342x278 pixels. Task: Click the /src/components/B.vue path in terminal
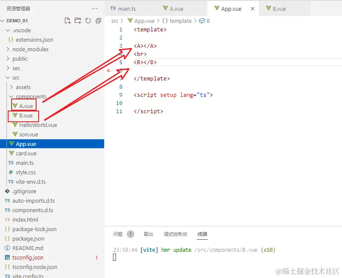[x=226, y=250]
